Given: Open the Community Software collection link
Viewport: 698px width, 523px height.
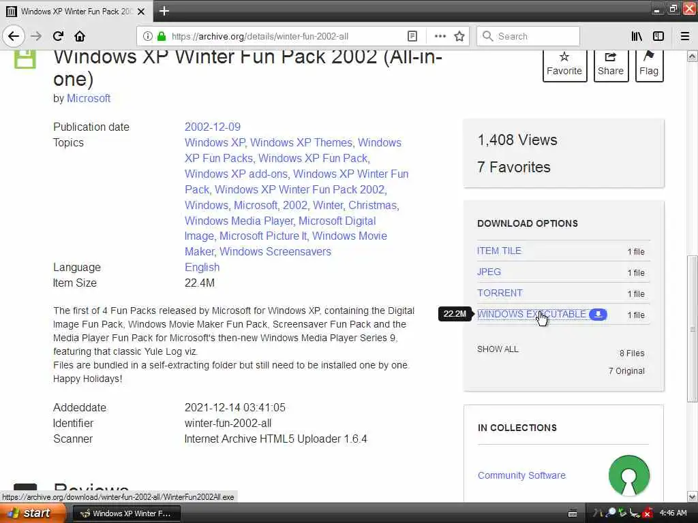Looking at the screenshot, I should (521, 475).
